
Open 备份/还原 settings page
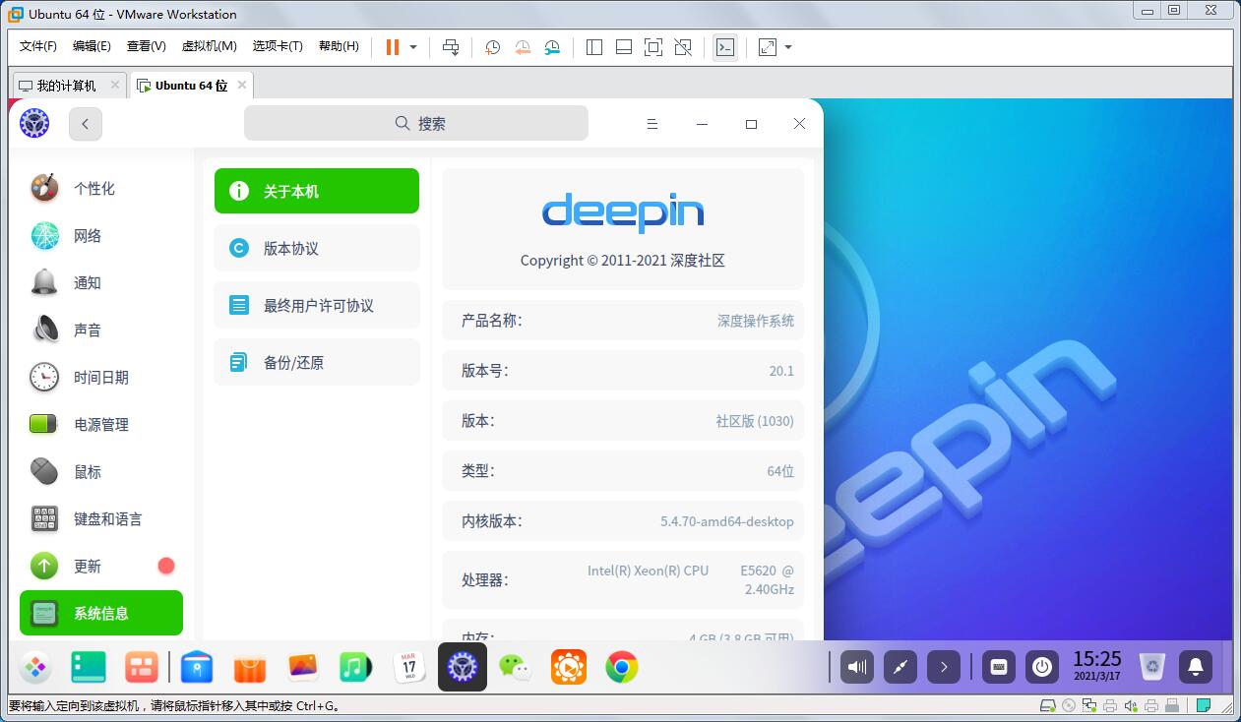(317, 362)
